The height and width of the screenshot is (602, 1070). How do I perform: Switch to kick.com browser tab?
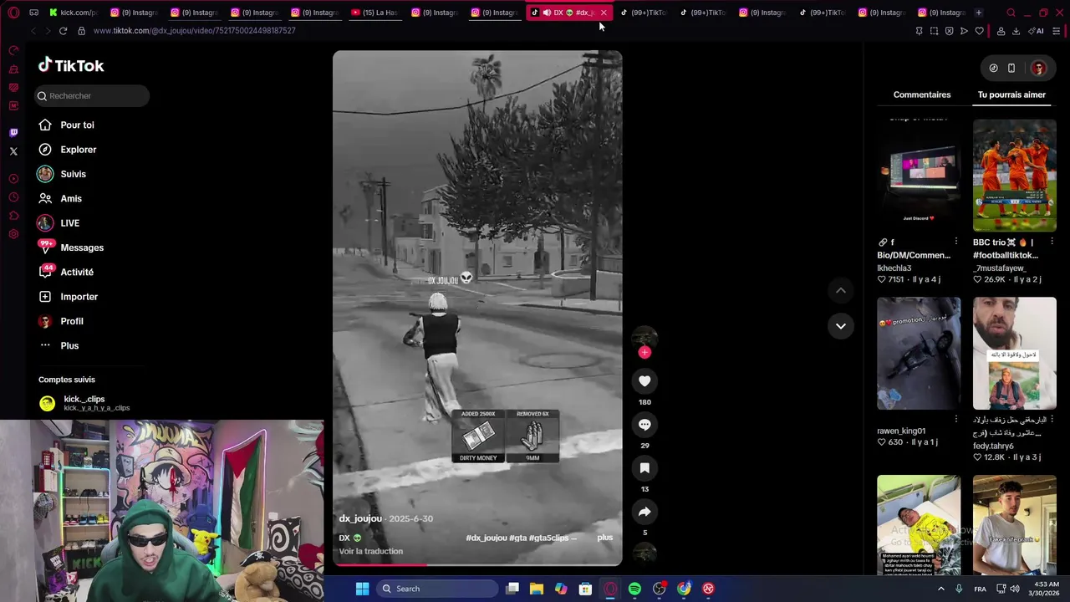coord(74,13)
